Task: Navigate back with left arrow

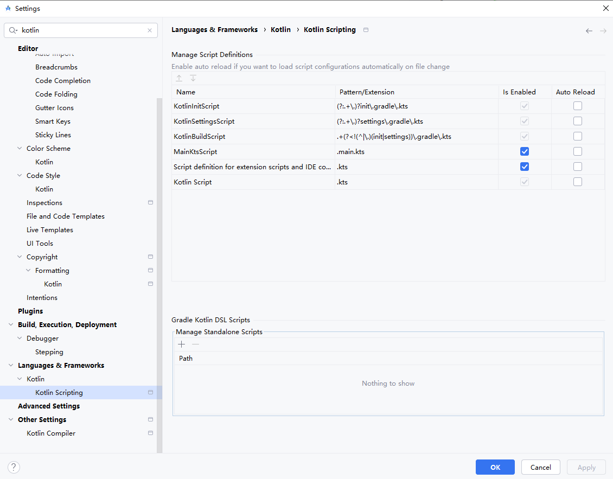Action: tap(589, 31)
